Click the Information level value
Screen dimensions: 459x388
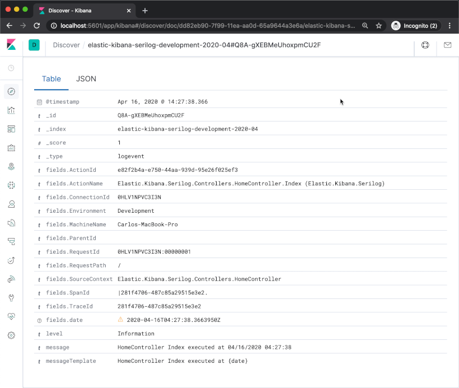coord(136,334)
